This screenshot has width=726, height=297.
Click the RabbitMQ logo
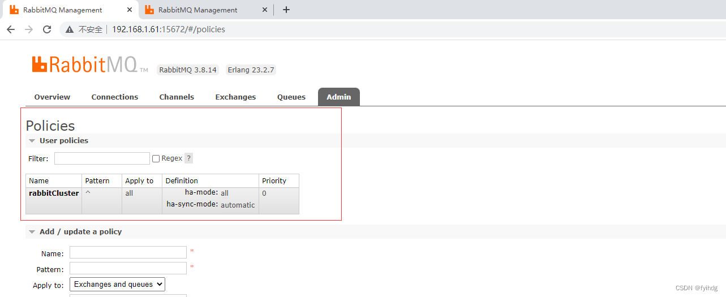click(x=90, y=64)
